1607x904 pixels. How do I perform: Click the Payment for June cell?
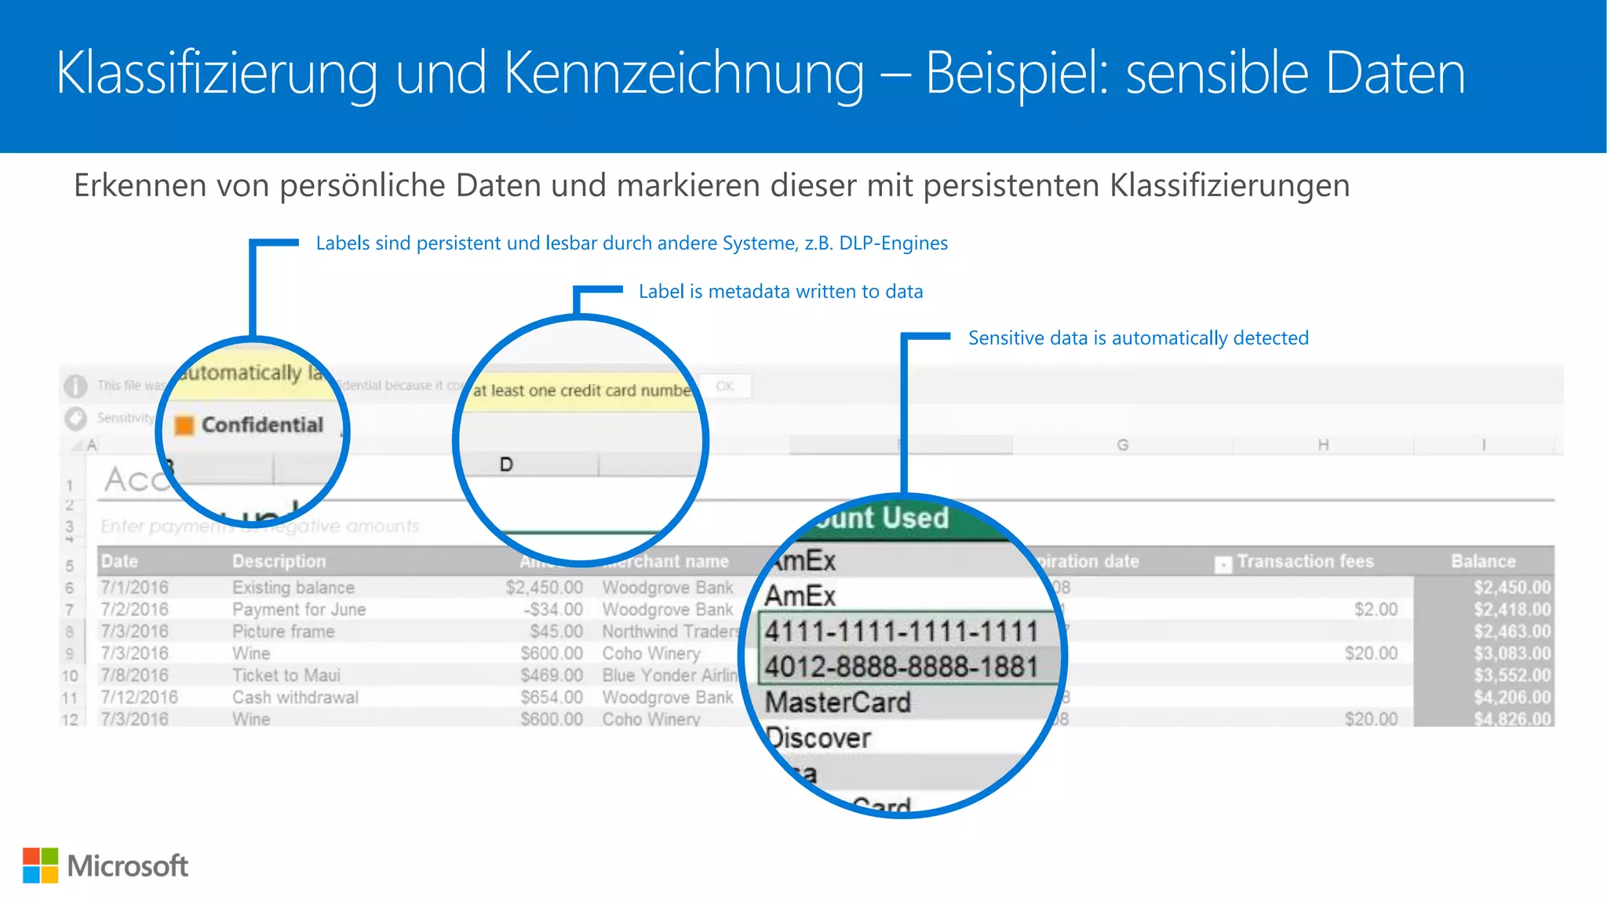pos(299,609)
